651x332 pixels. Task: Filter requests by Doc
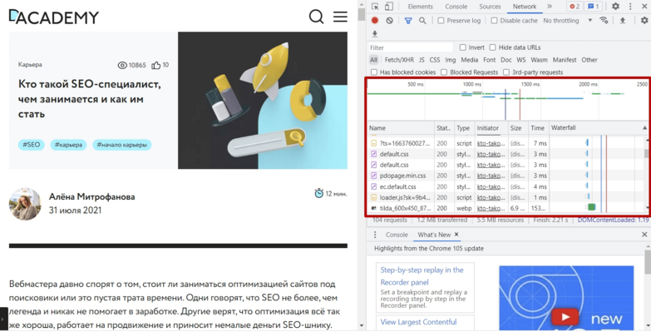point(506,60)
